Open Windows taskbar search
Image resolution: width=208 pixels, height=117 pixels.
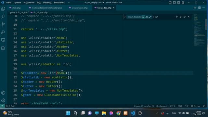tap(75, 113)
